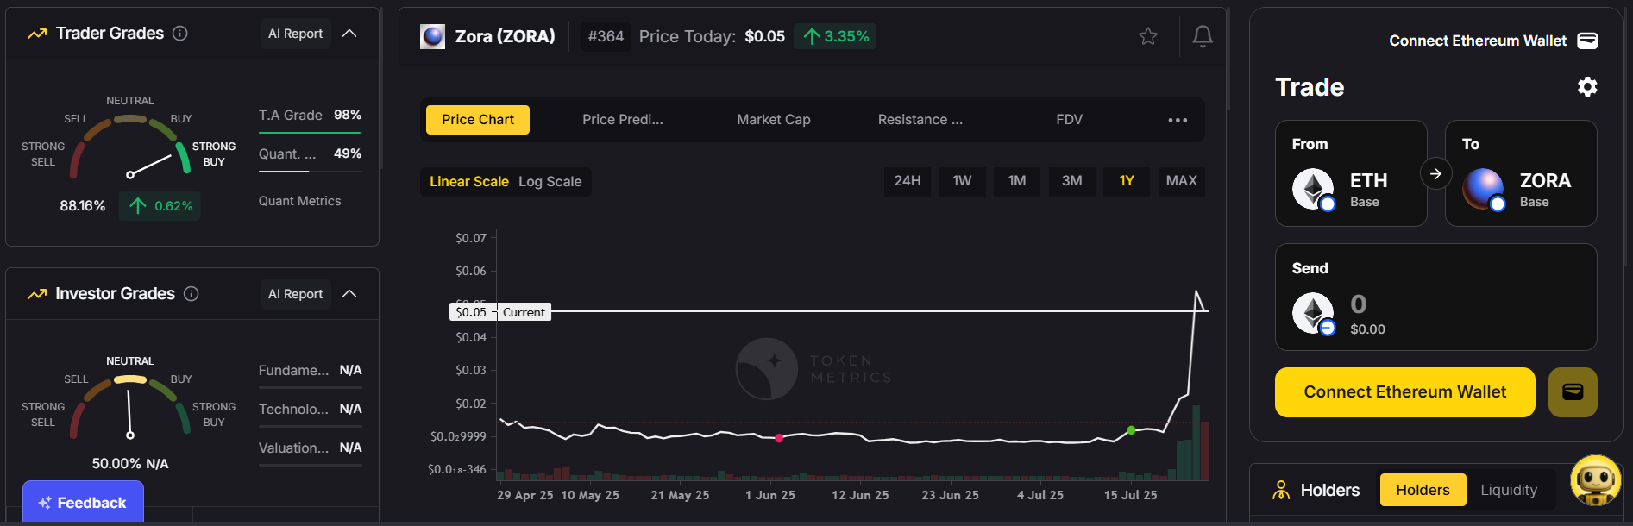Click Connect Ethereum Wallet text at top
The image size is (1633, 526).
tap(1477, 41)
